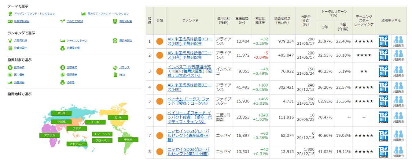The image size is (412, 164).
Task: Click the bar chart icon beside 積み立て・ファンド・セレクション
Action: [x=83, y=14]
